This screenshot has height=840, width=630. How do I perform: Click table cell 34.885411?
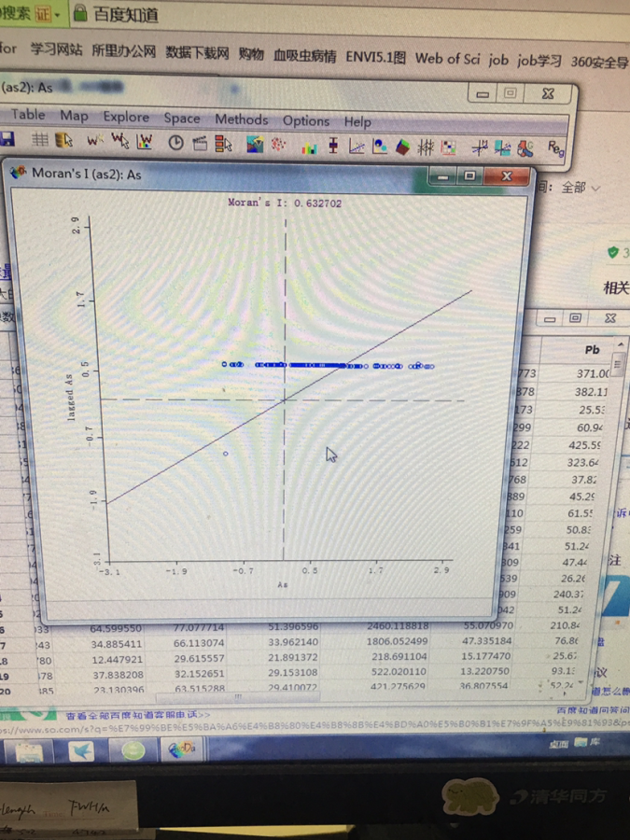pyautogui.click(x=115, y=643)
